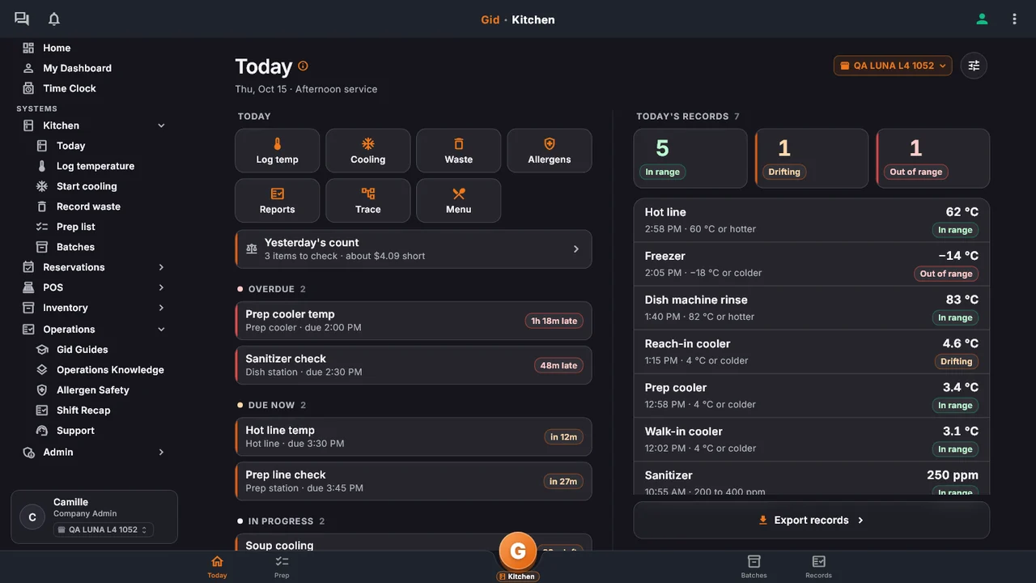Switch to the Prep bottom tab
The width and height of the screenshot is (1036, 583).
(282, 567)
